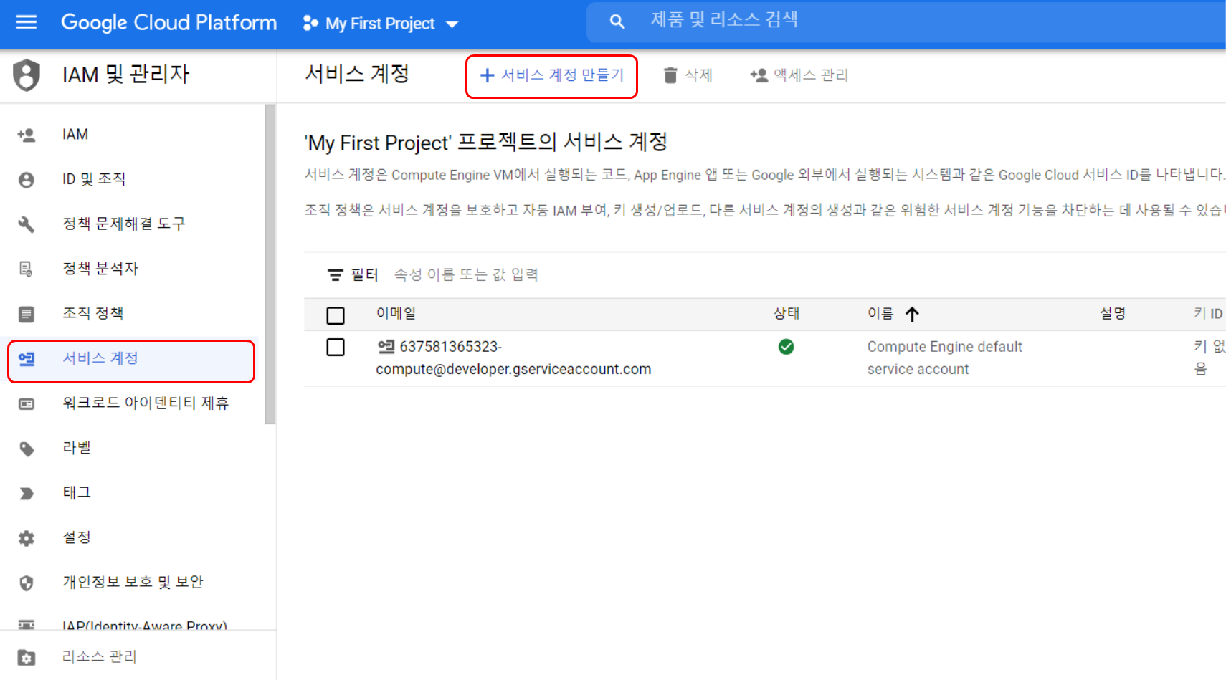The width and height of the screenshot is (1226, 680).
Task: Open 정책 분석자 in sidebar
Action: (x=133, y=269)
